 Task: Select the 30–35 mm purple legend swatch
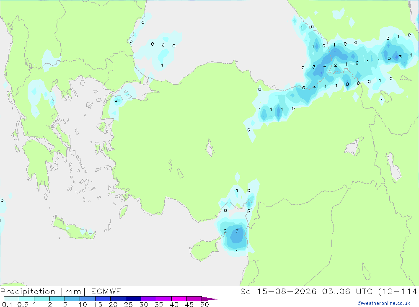(148, 299)
